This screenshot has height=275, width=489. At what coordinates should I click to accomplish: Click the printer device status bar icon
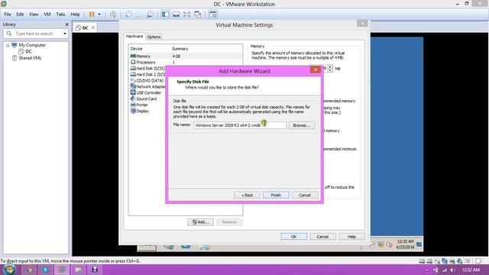(x=452, y=261)
